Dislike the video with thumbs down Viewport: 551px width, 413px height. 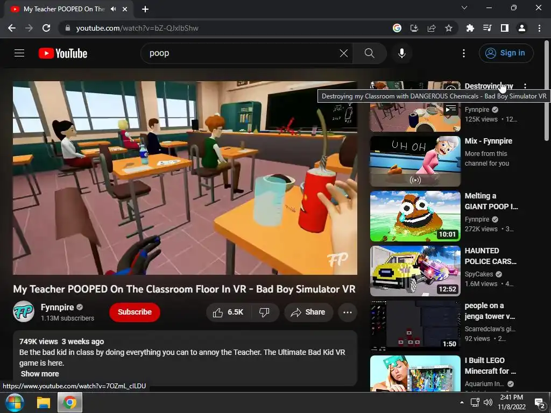click(265, 312)
